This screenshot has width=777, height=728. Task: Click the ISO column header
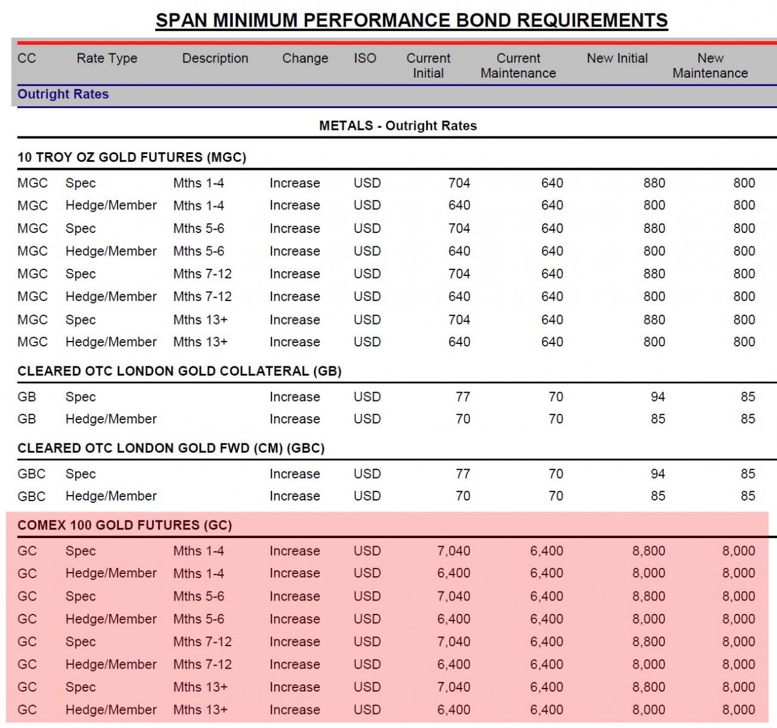click(365, 58)
